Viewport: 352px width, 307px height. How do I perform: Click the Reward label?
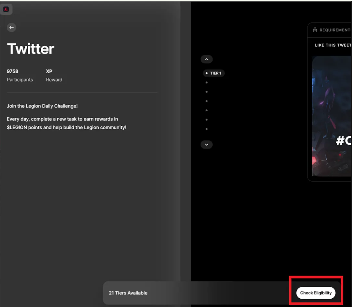[54, 80]
